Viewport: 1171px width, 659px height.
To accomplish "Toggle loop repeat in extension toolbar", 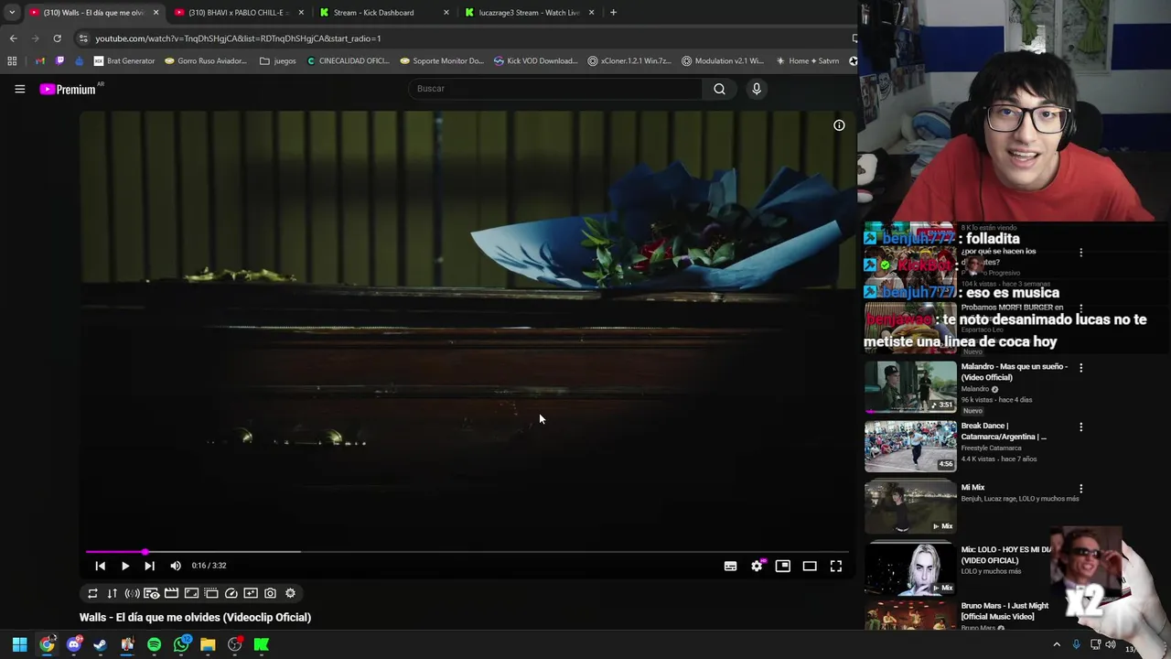I will [x=92, y=593].
